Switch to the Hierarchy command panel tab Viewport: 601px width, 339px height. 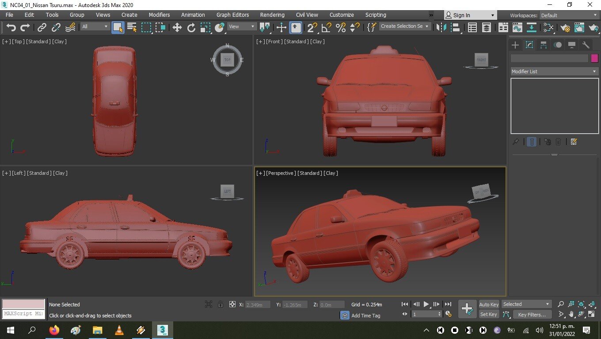pos(544,45)
